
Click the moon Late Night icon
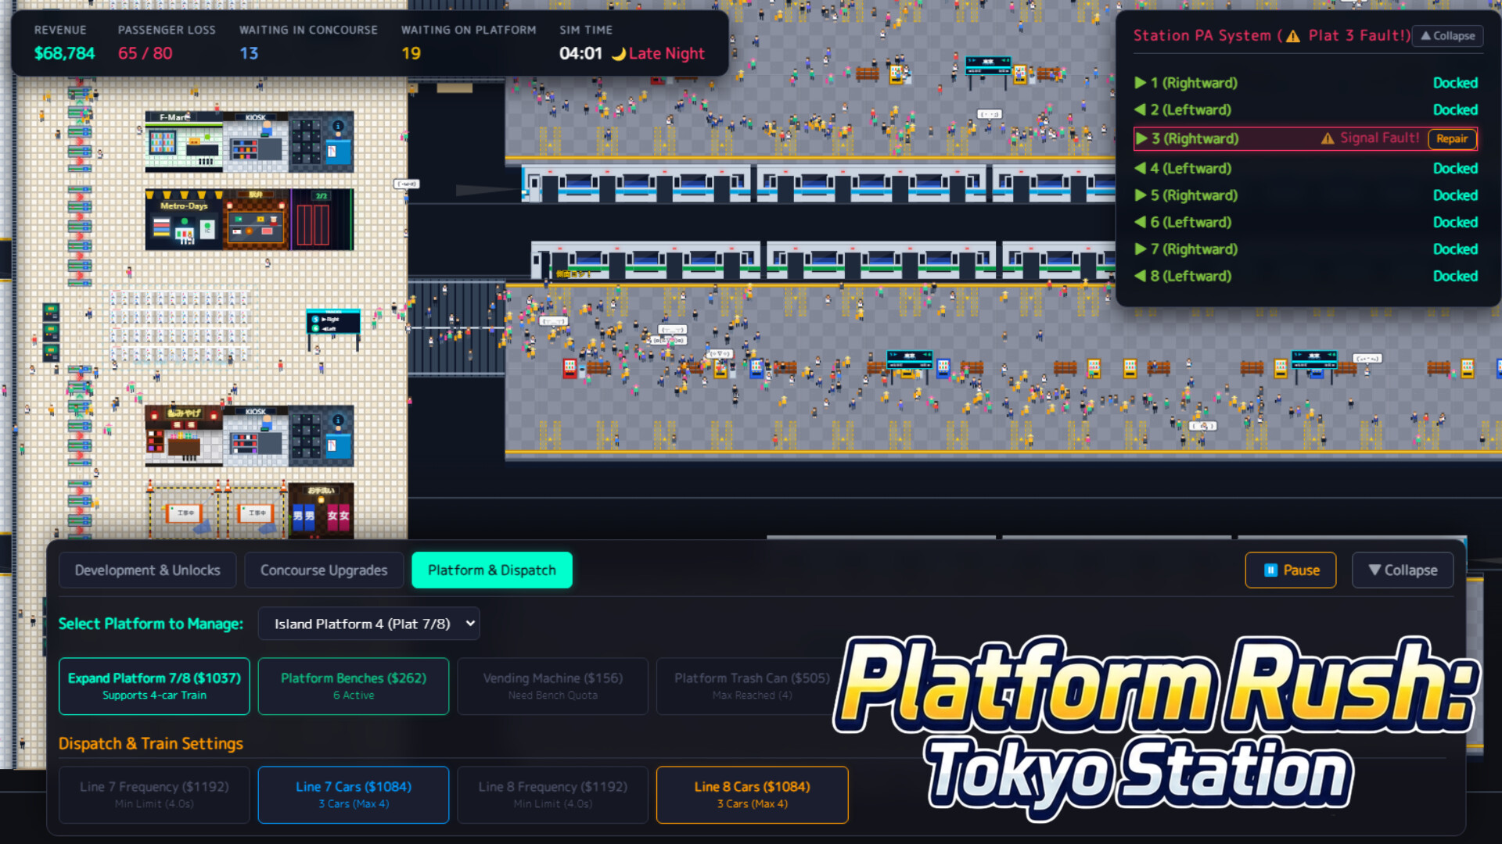coord(619,54)
